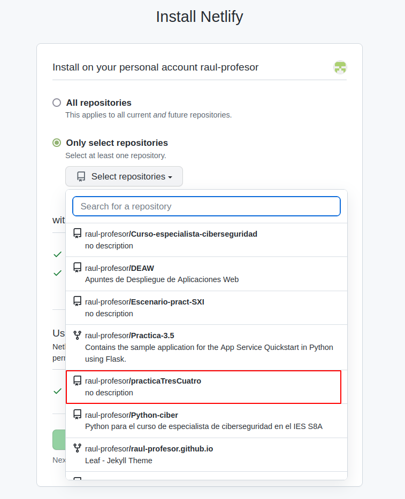Click the fork icon beside Practica-3.5
The width and height of the screenshot is (405, 499).
pyautogui.click(x=78, y=335)
